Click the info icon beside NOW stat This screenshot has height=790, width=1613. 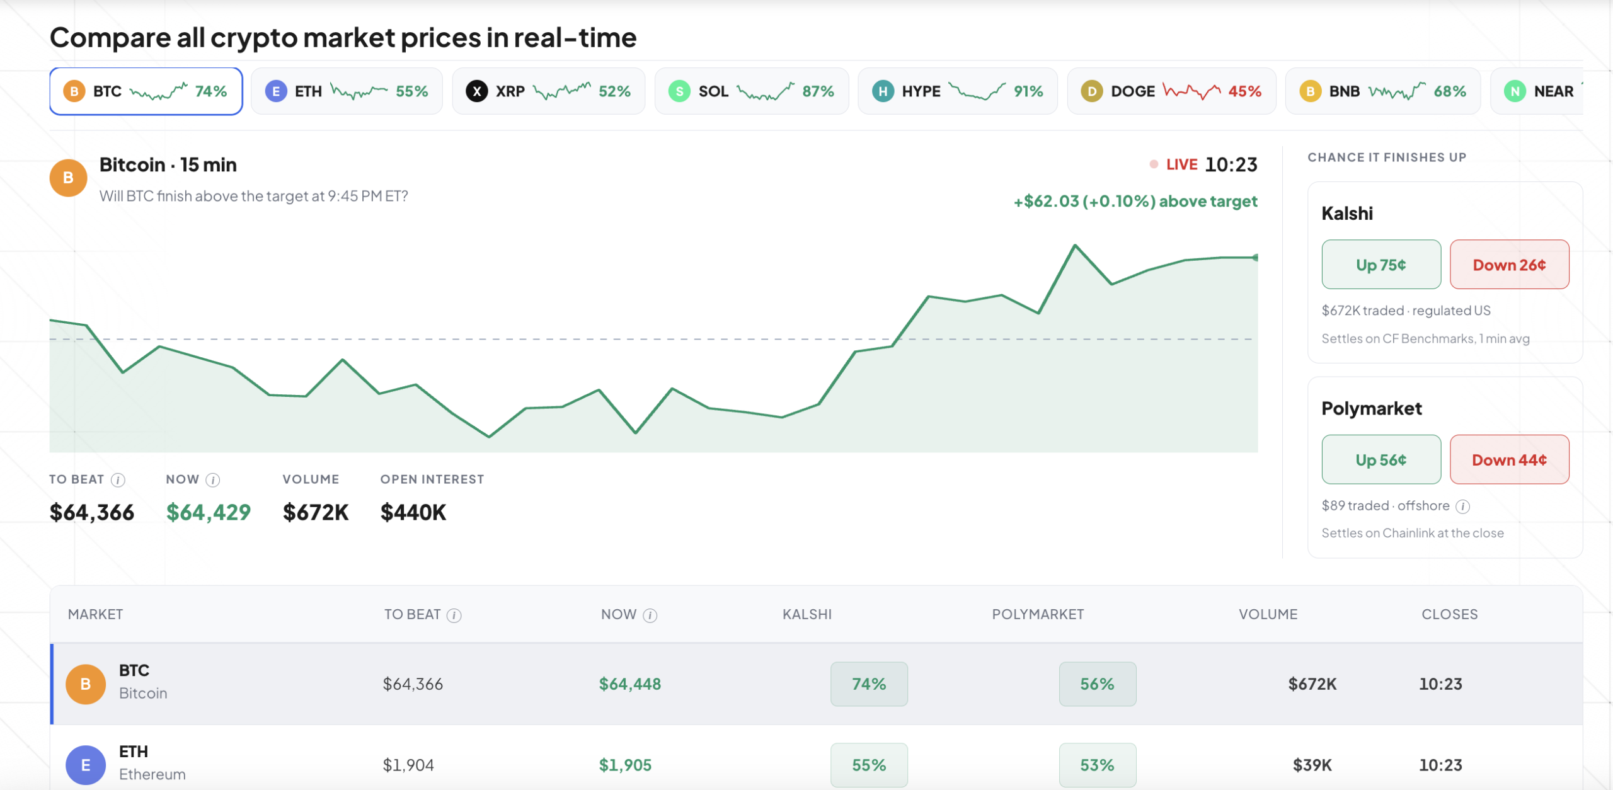[x=213, y=480]
